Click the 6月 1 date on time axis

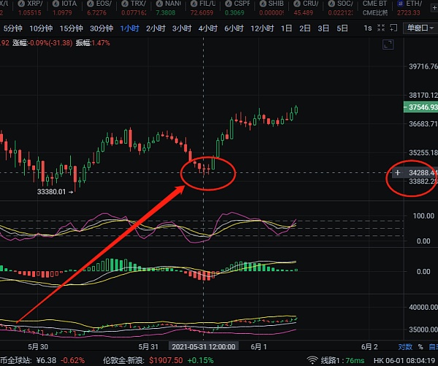[258, 347]
